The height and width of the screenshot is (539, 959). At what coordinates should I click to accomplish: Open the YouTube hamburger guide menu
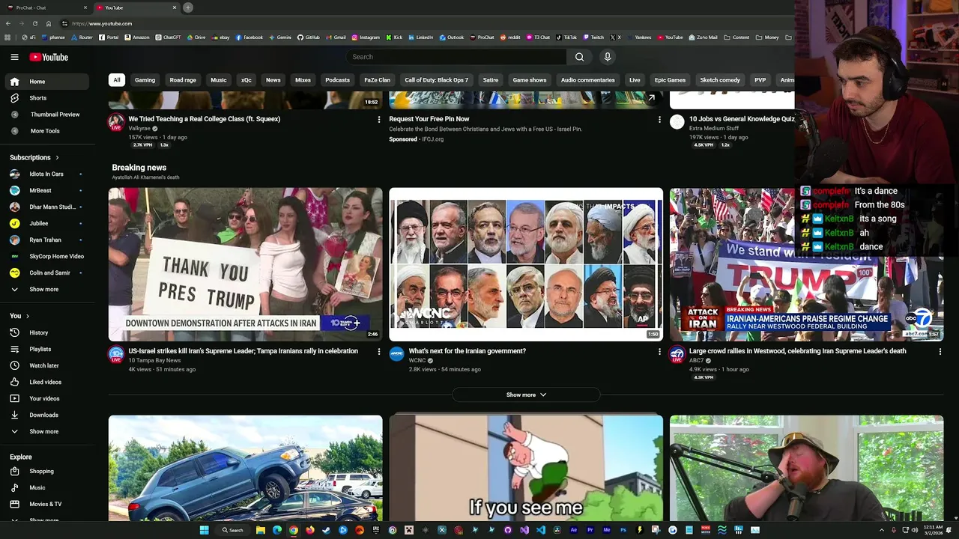(14, 57)
